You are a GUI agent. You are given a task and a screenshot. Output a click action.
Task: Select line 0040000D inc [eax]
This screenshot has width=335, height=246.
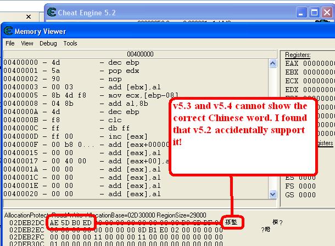click(87, 136)
